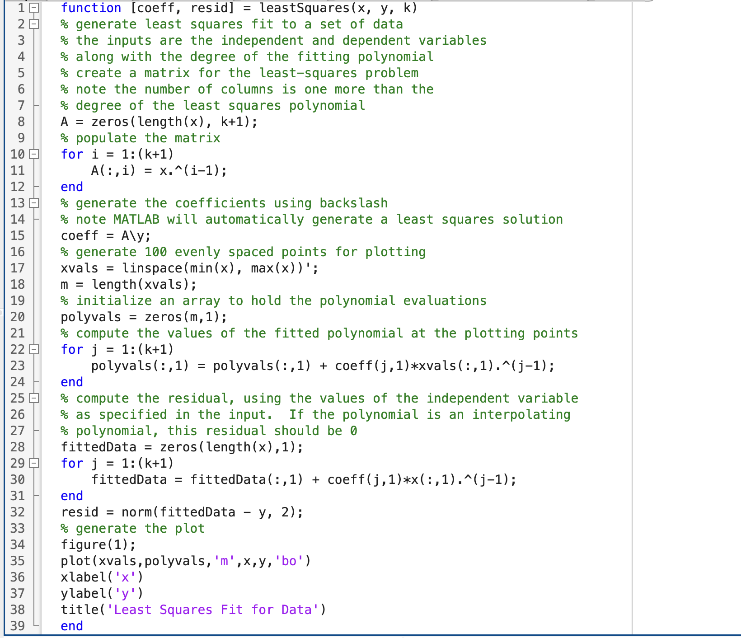This screenshot has width=741, height=638.
Task: Click 'resid = norm(fittedData - y, 2);'
Action: [x=182, y=512]
